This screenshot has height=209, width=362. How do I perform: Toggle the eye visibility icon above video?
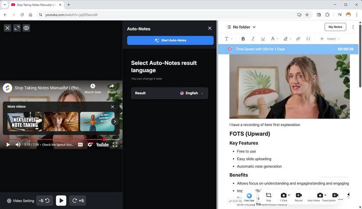pyautogui.click(x=26, y=28)
